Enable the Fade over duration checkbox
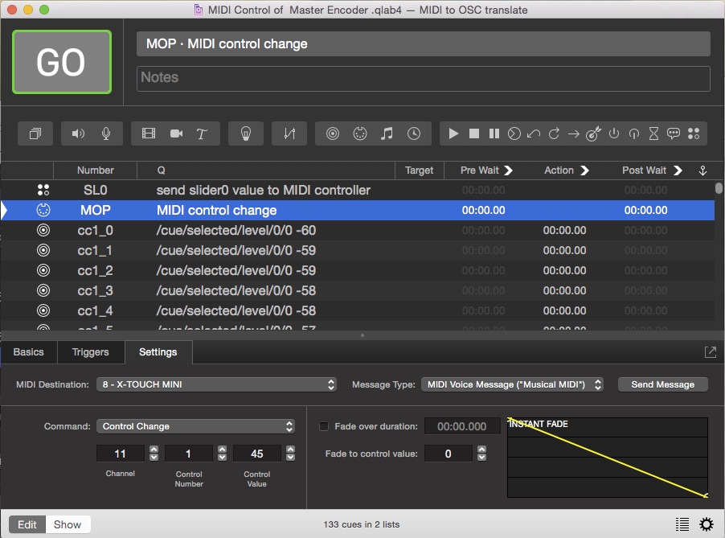Viewport: 725px width, 538px height. tap(325, 426)
